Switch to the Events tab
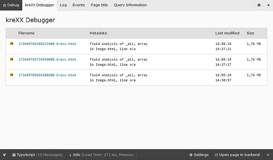The image size is (273, 160). [x=79, y=5]
